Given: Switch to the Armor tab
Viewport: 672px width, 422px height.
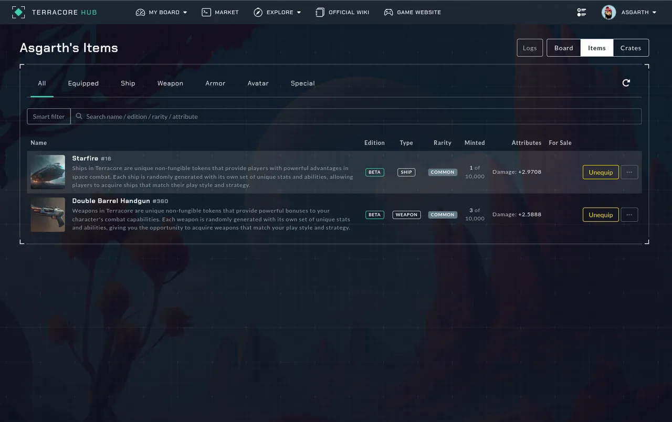Looking at the screenshot, I should click(x=215, y=83).
